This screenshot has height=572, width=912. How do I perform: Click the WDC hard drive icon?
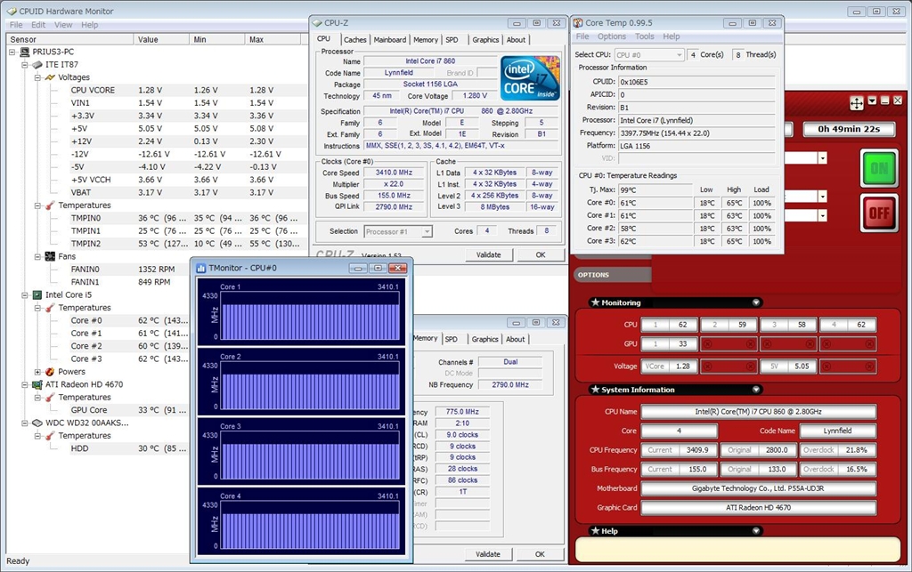(x=37, y=423)
